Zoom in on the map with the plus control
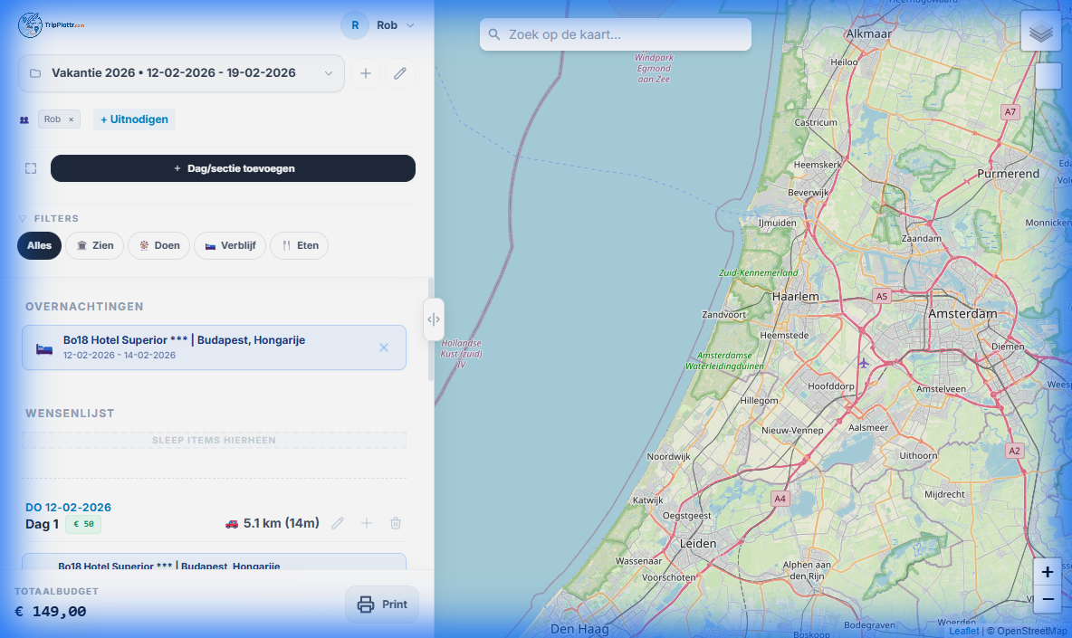The image size is (1072, 638). coord(1047,572)
